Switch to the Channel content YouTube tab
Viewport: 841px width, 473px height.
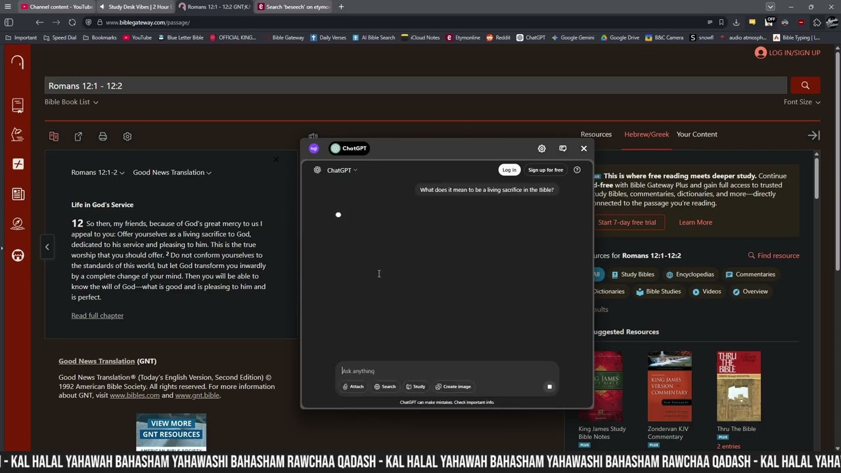point(56,7)
